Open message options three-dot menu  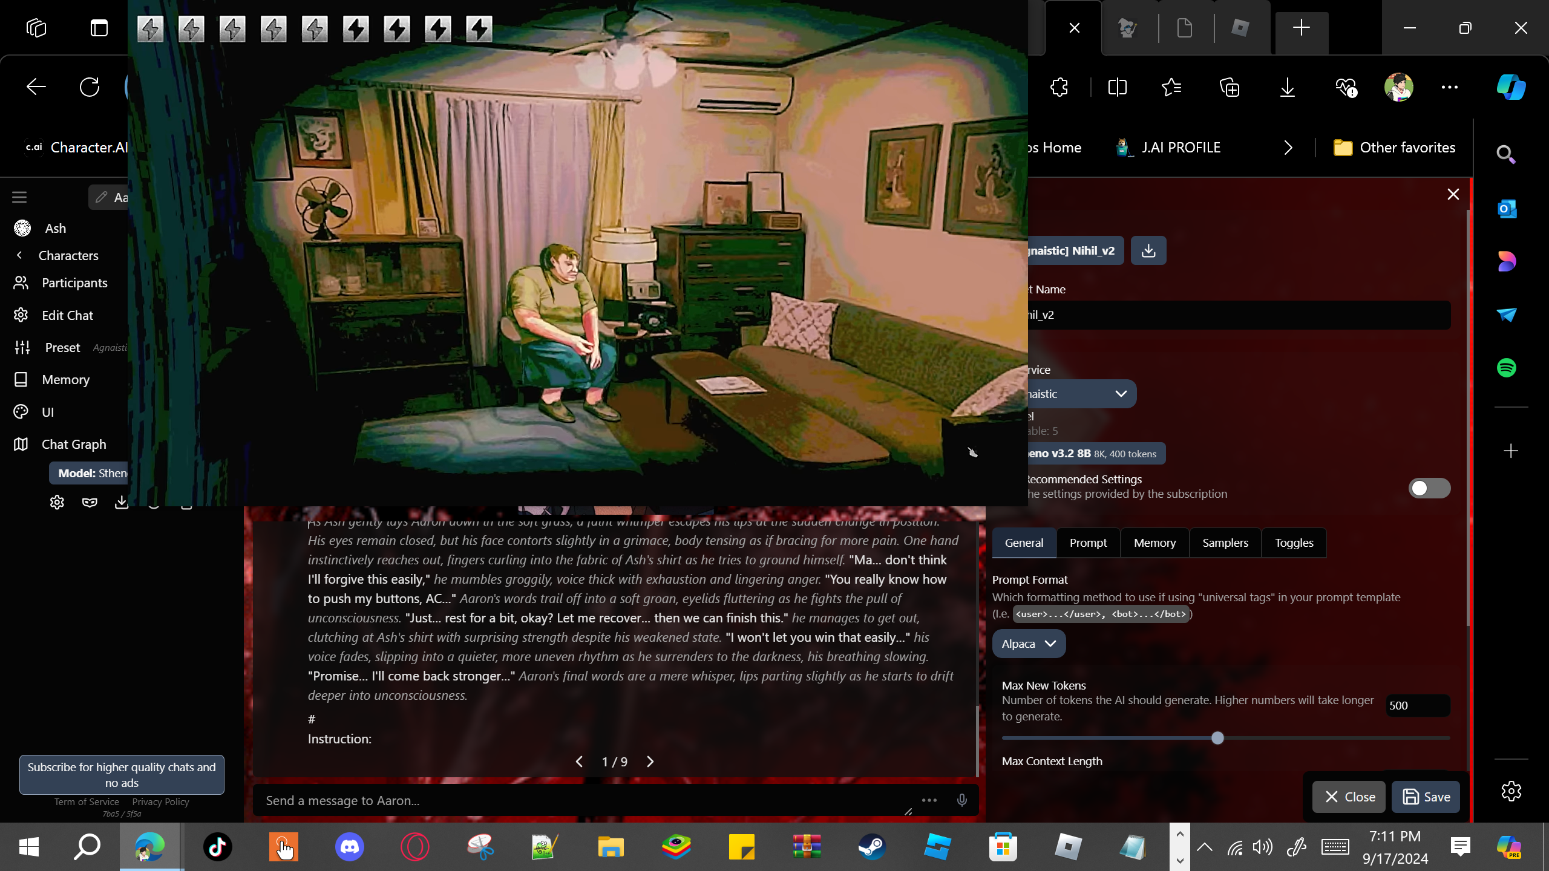(929, 800)
